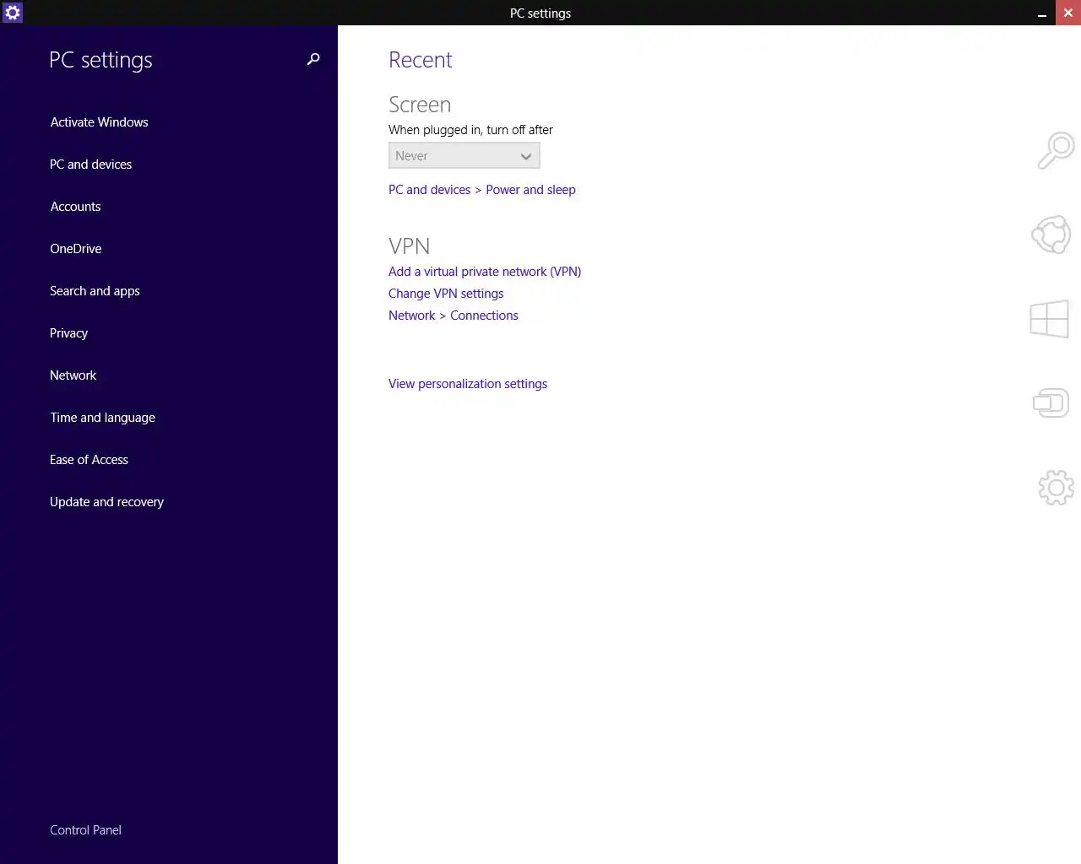Click the PC settings gear icon in title bar
Viewport: 1081px width, 864px height.
coord(12,13)
